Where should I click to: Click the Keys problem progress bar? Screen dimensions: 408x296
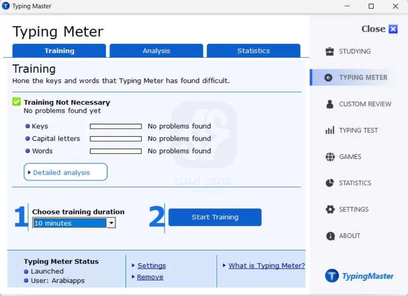[116, 126]
